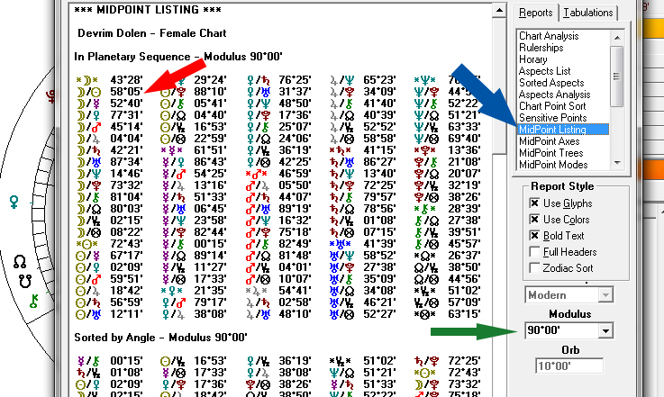Click midpoint listing scroll up arrow

(x=500, y=10)
